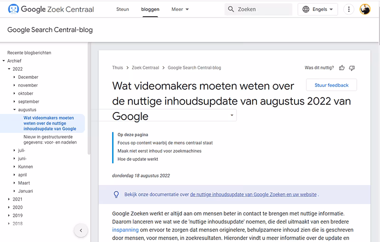Click Stuur feedback button
This screenshot has width=380, height=242.
click(332, 85)
